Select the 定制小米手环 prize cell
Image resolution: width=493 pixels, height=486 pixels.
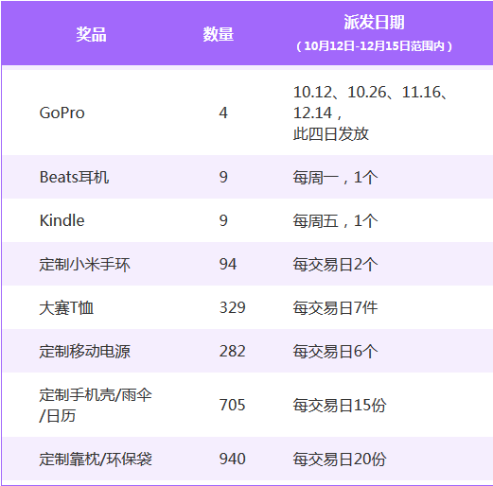click(x=84, y=264)
